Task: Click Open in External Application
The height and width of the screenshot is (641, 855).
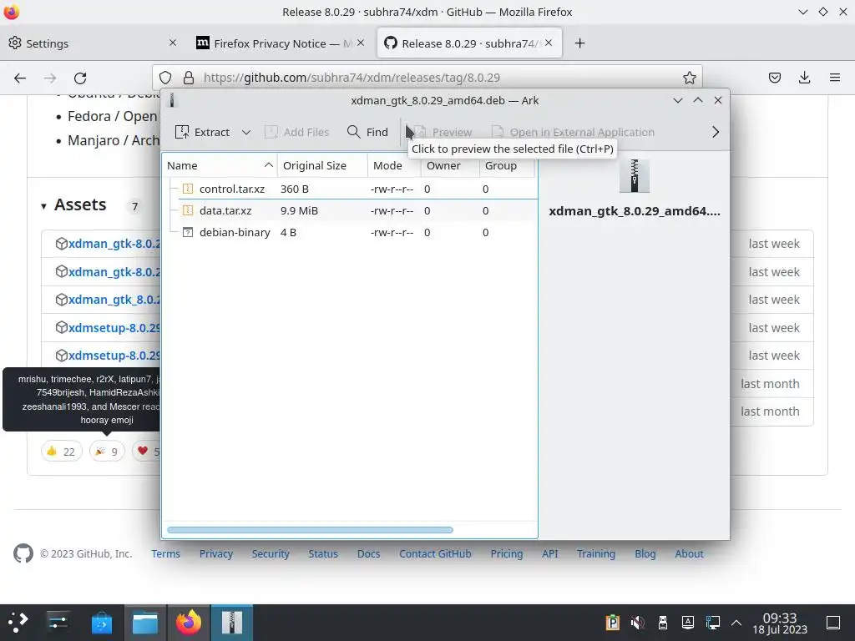Action: click(x=573, y=132)
